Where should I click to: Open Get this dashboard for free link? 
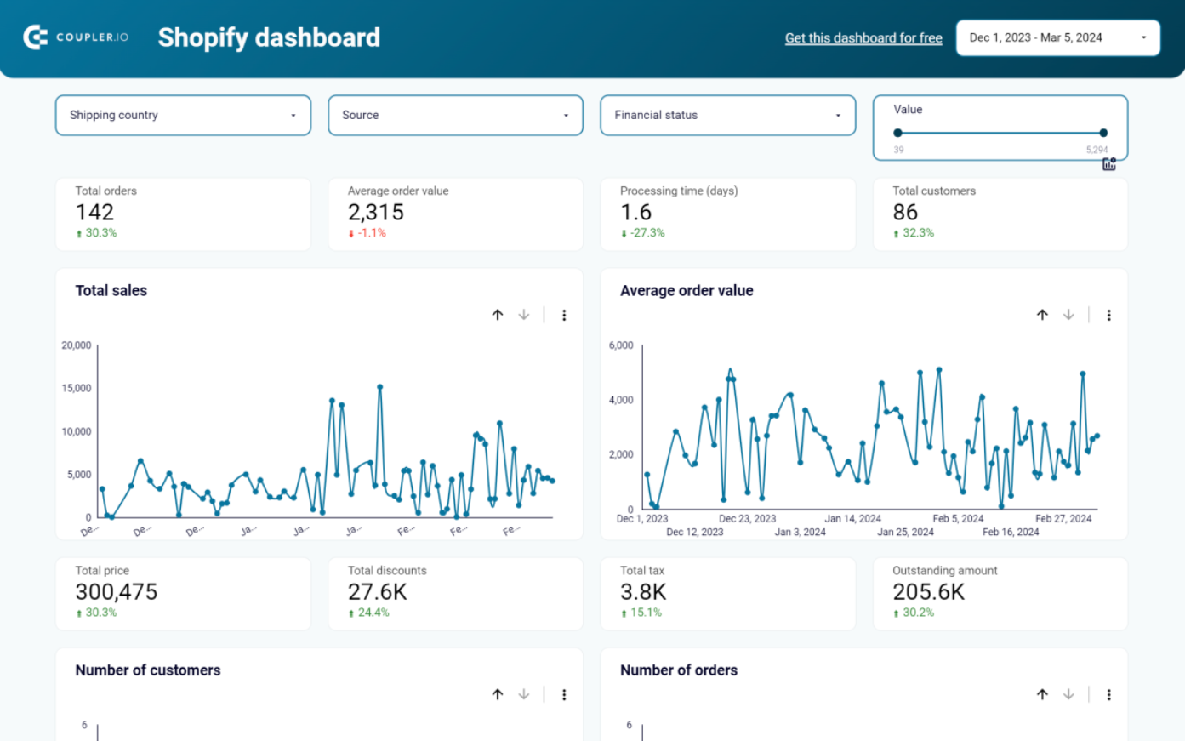863,38
